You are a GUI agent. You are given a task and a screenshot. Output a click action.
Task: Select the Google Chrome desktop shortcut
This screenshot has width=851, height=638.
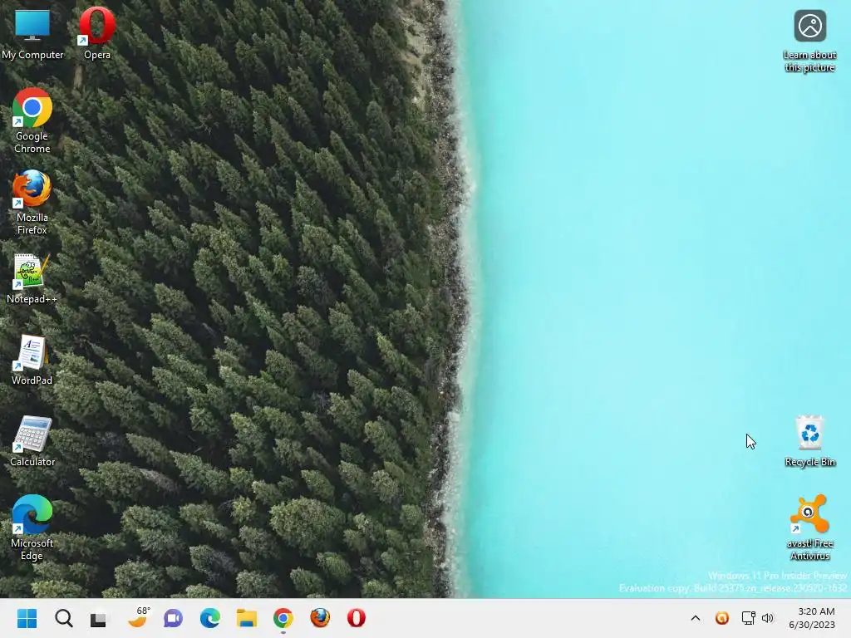32,120
